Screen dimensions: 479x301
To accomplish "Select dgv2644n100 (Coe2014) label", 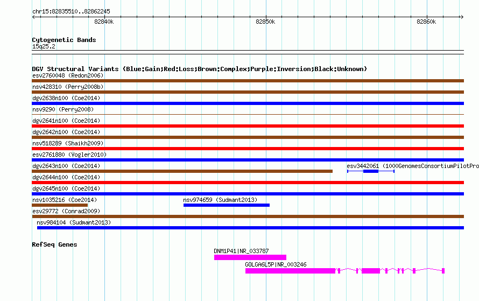I will [66, 177].
